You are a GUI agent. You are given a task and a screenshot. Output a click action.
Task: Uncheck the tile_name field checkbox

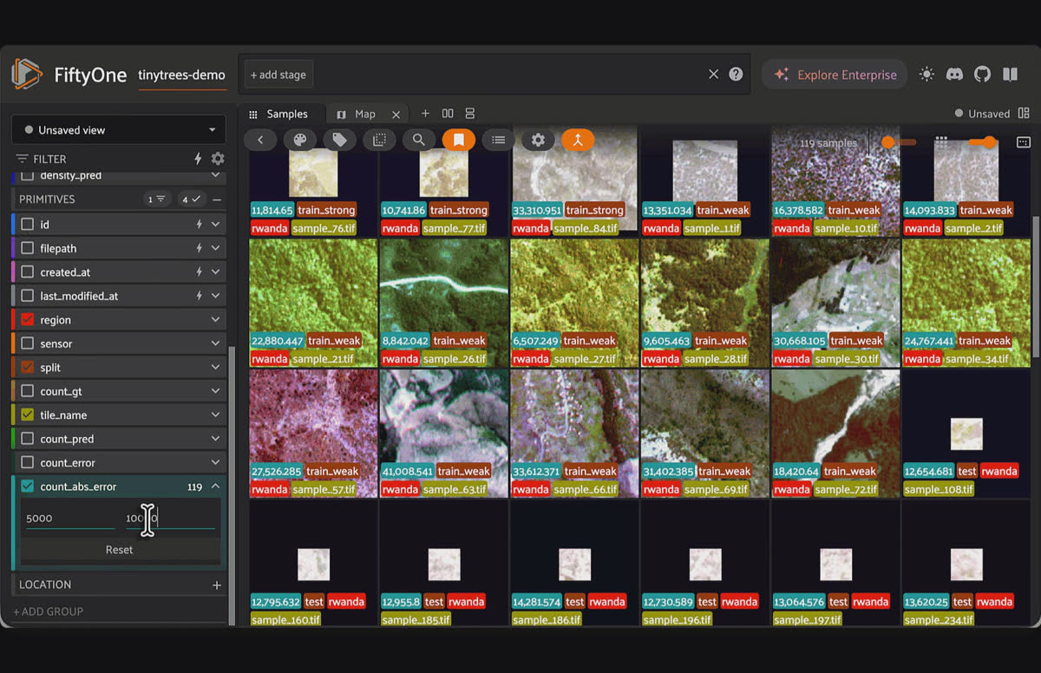point(28,415)
